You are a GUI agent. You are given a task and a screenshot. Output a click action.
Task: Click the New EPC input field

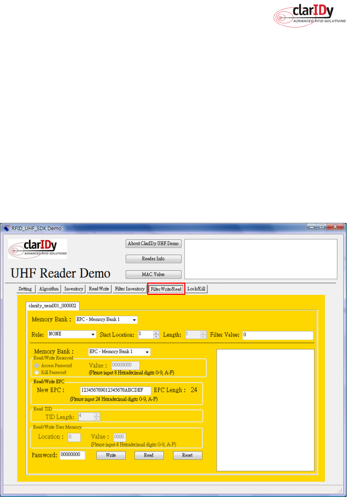coord(116,390)
